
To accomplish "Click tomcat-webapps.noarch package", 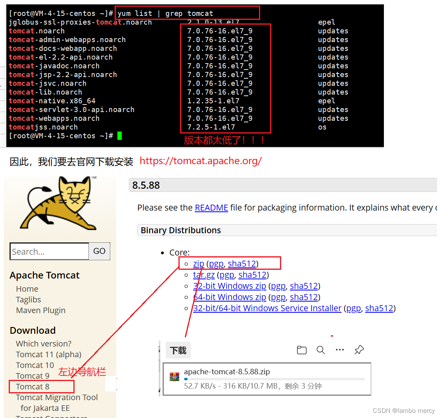I will click(x=54, y=118).
